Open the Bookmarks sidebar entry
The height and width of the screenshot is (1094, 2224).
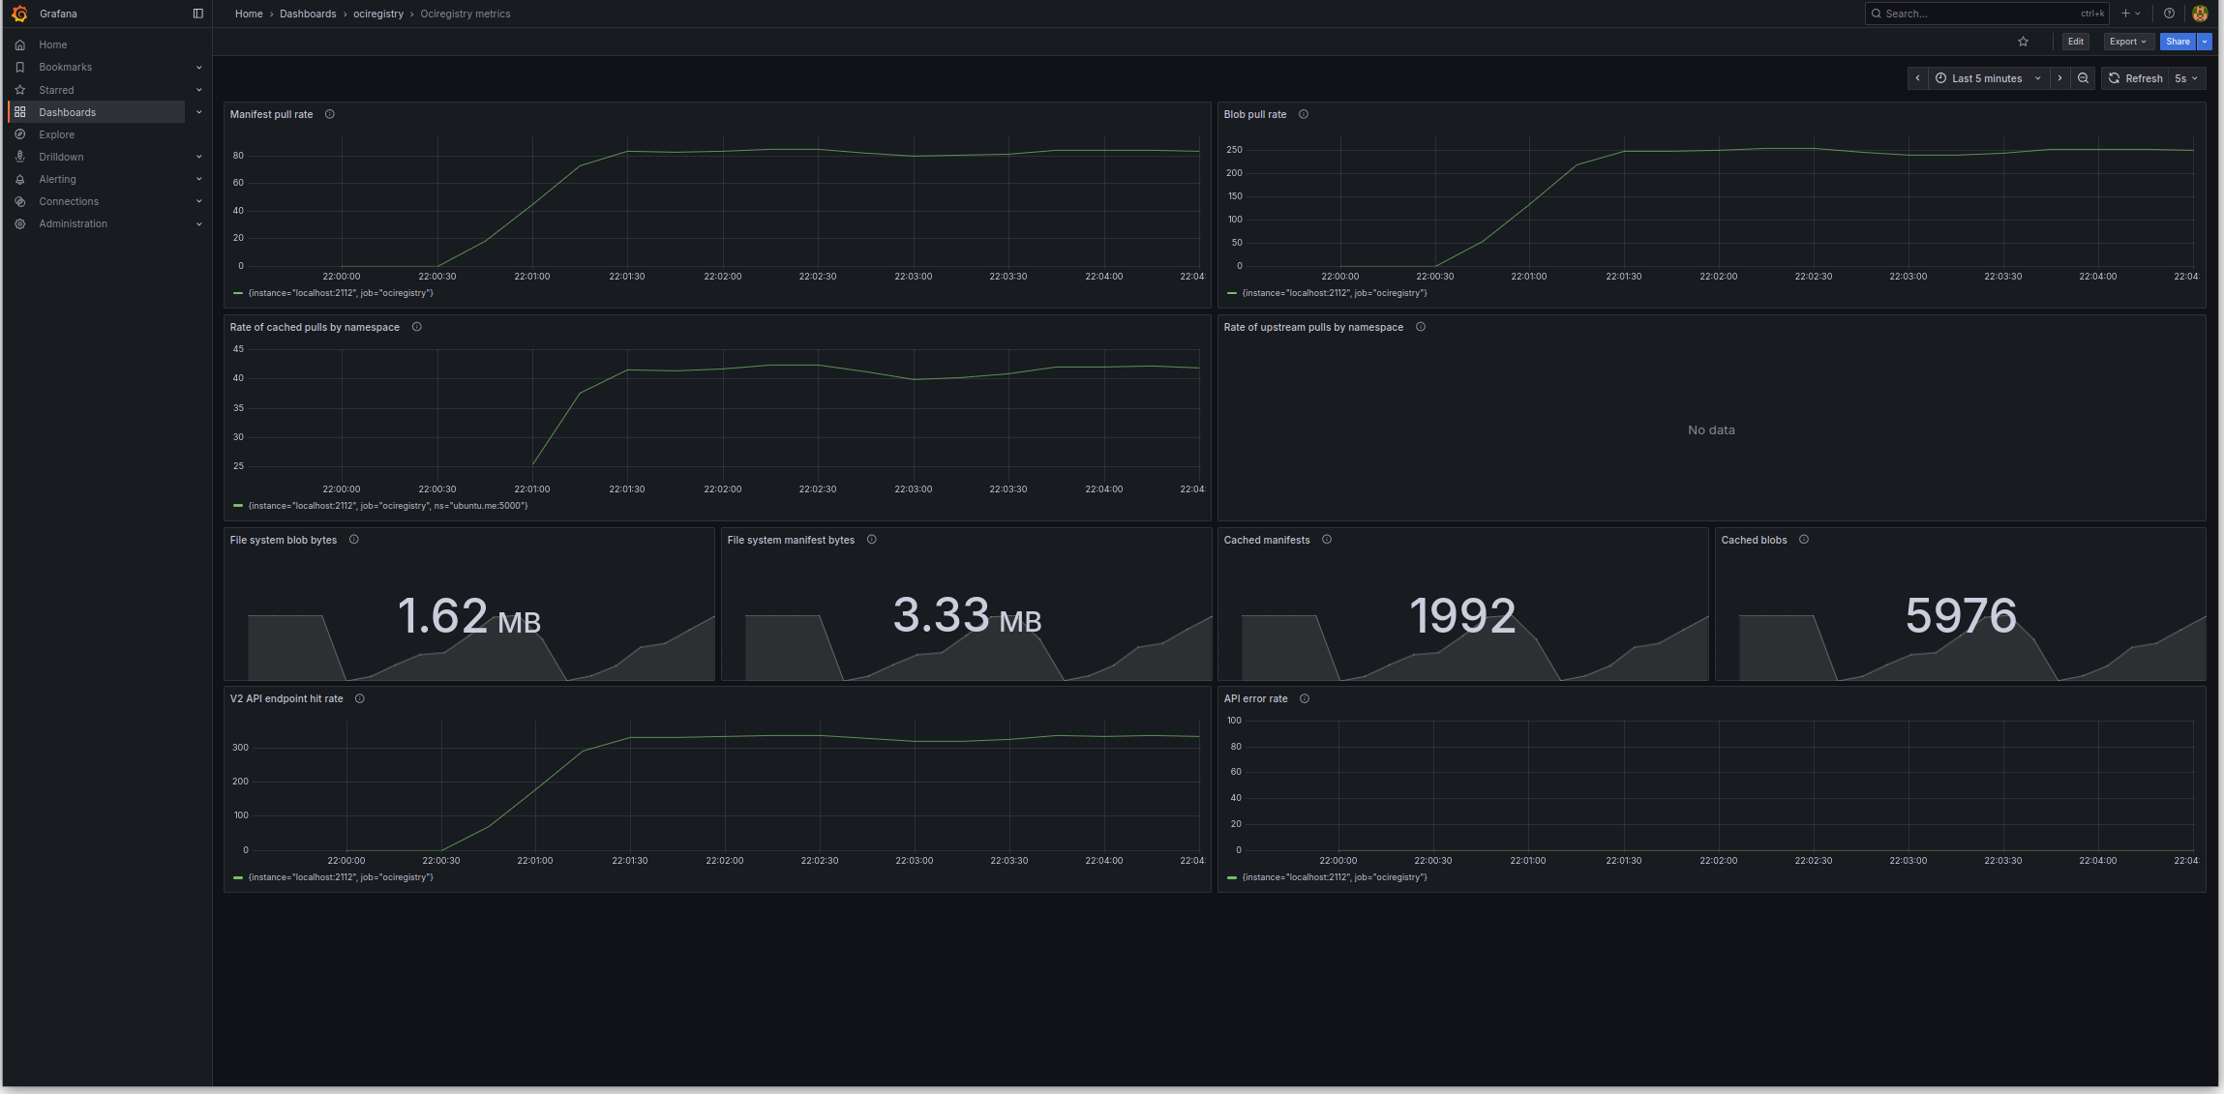(65, 67)
